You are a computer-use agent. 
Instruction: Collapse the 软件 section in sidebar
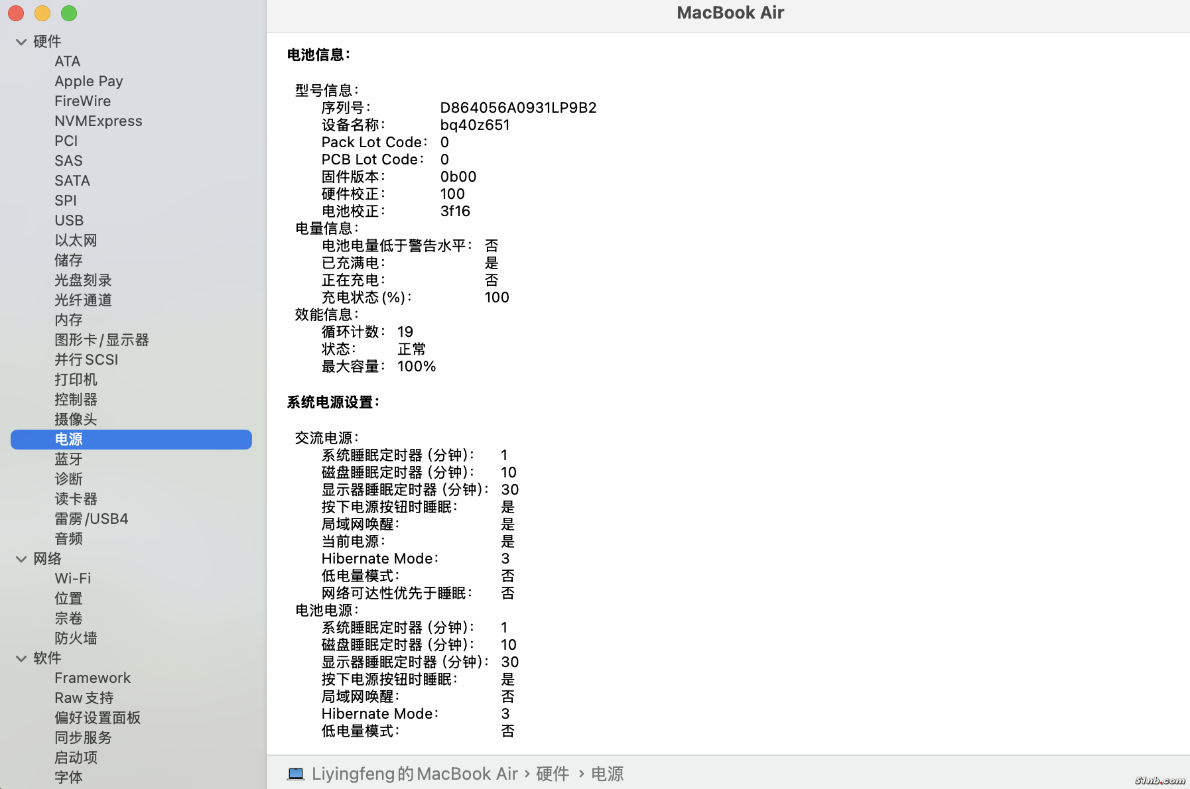21,658
